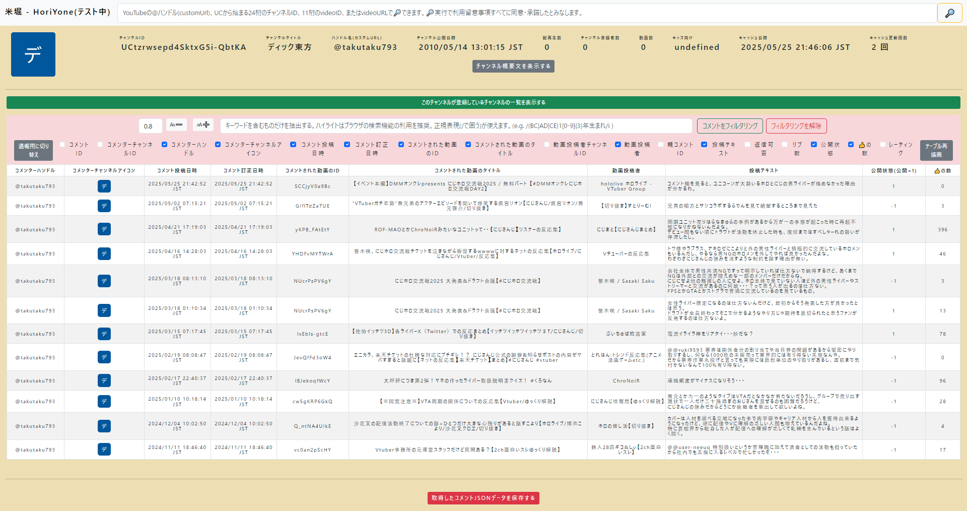
Task: Click commenter icon in row GIflTdZa7UE
Action: (104, 206)
